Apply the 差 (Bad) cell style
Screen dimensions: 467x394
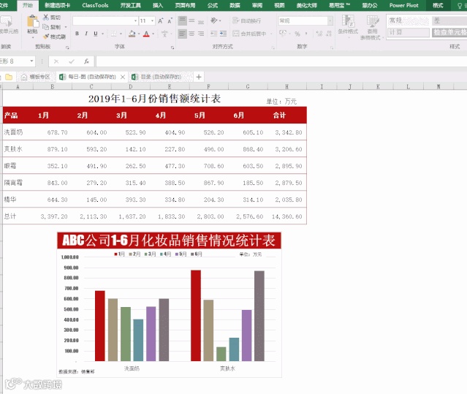pos(449,20)
